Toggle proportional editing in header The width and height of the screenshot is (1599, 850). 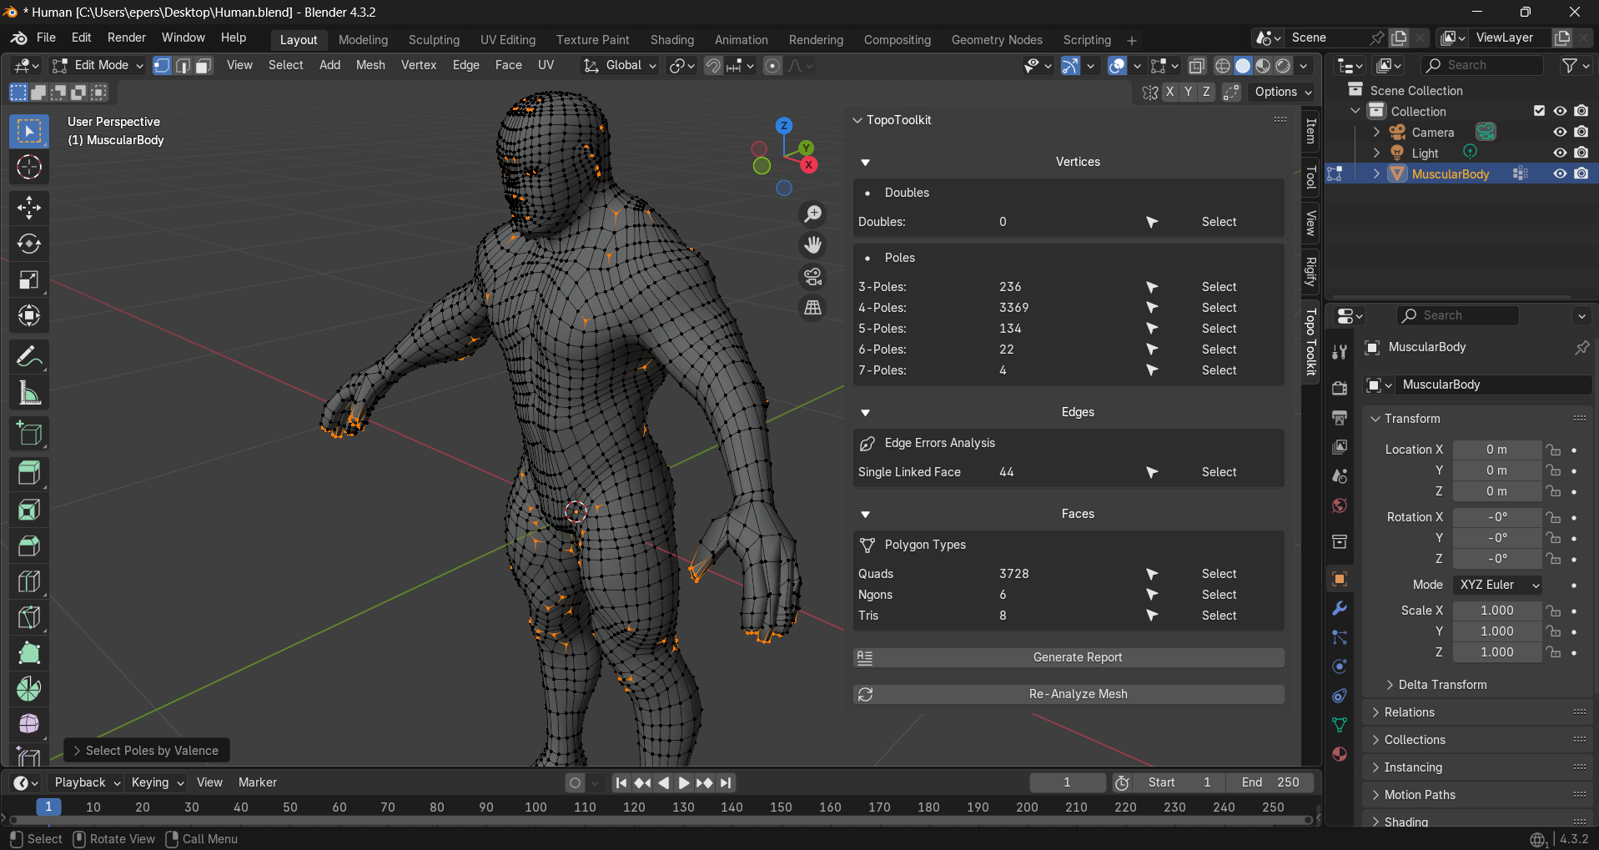click(x=773, y=66)
